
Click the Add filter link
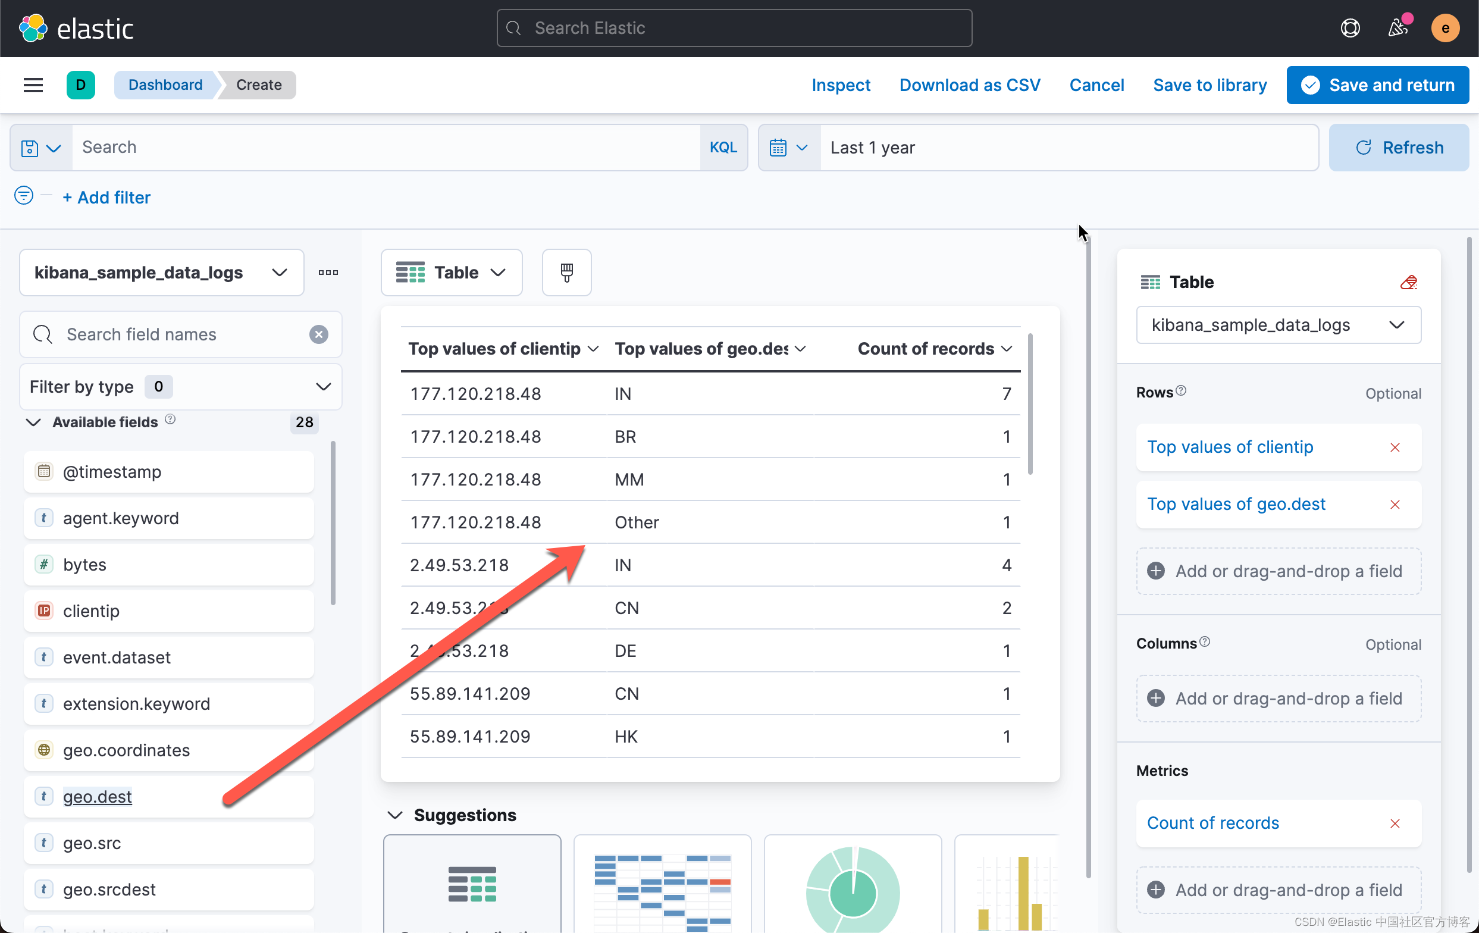(106, 197)
